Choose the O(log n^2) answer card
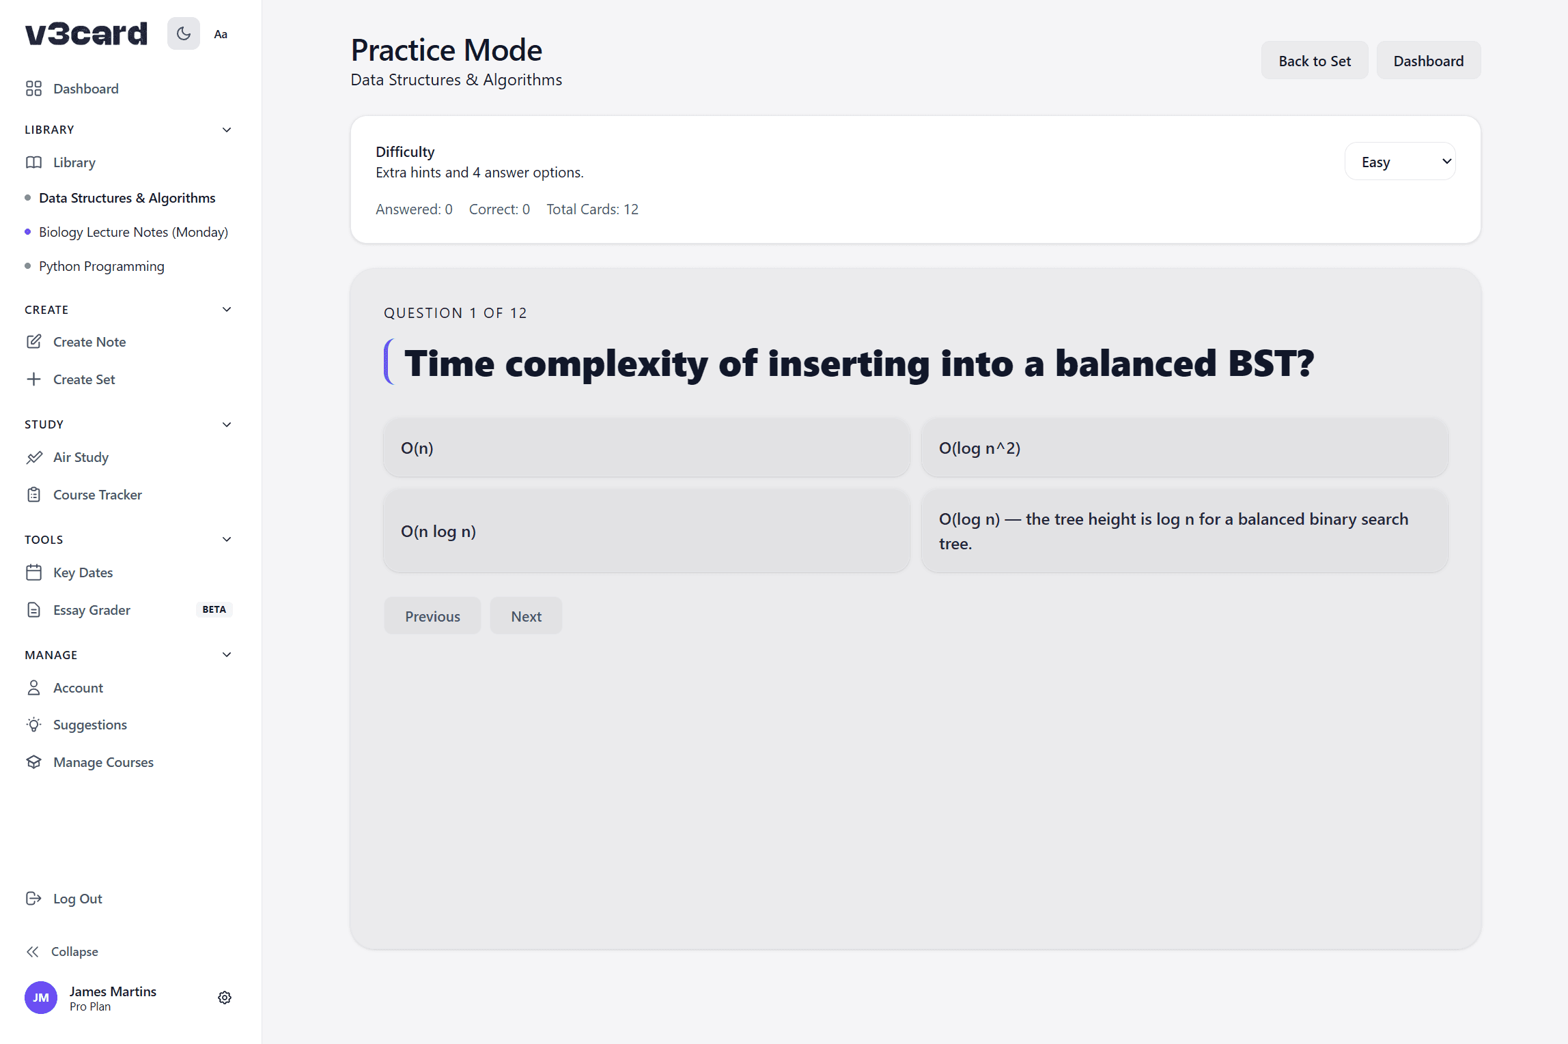The image size is (1568, 1044). click(x=1184, y=448)
